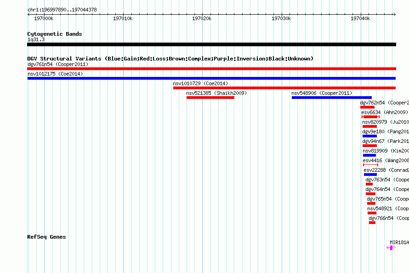Click the red bar under dgv763n54

(x=369, y=184)
